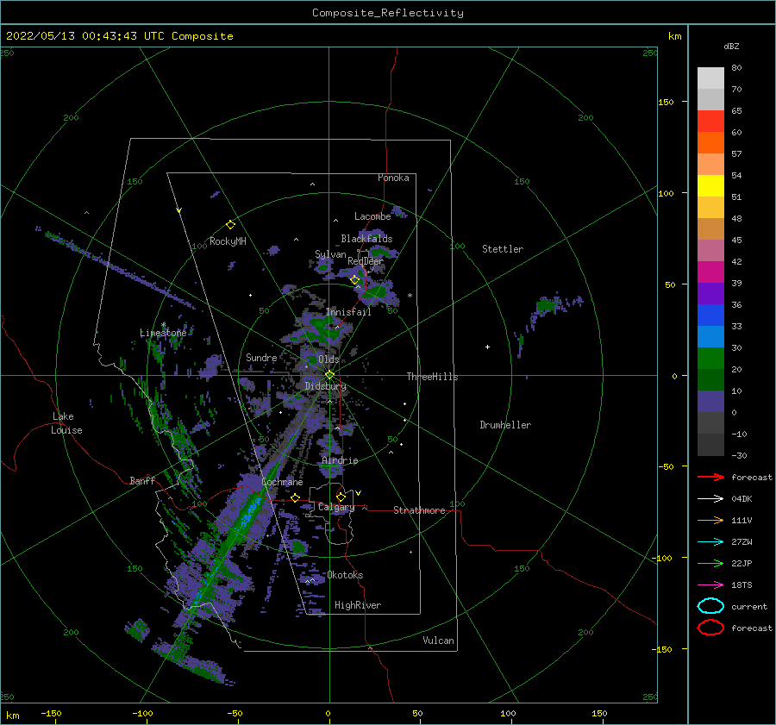This screenshot has height=725, width=776.
Task: Click the Cochrane label
Action: coord(282,482)
